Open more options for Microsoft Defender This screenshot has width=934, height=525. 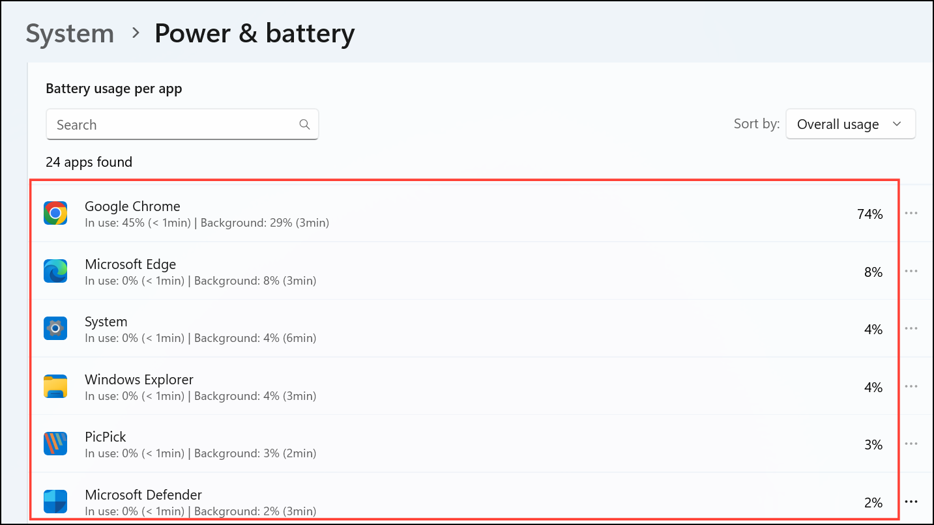(x=911, y=502)
